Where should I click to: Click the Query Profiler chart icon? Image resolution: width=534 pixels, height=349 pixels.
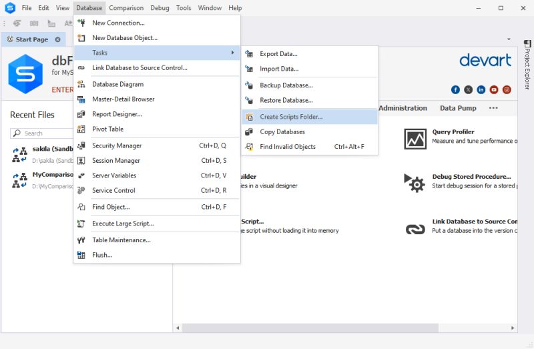click(415, 139)
